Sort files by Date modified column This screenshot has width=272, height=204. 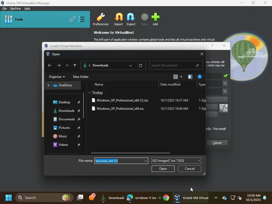coord(170,84)
